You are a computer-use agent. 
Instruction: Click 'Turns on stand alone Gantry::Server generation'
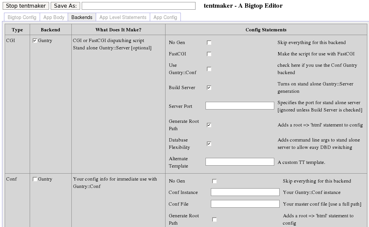(315, 87)
